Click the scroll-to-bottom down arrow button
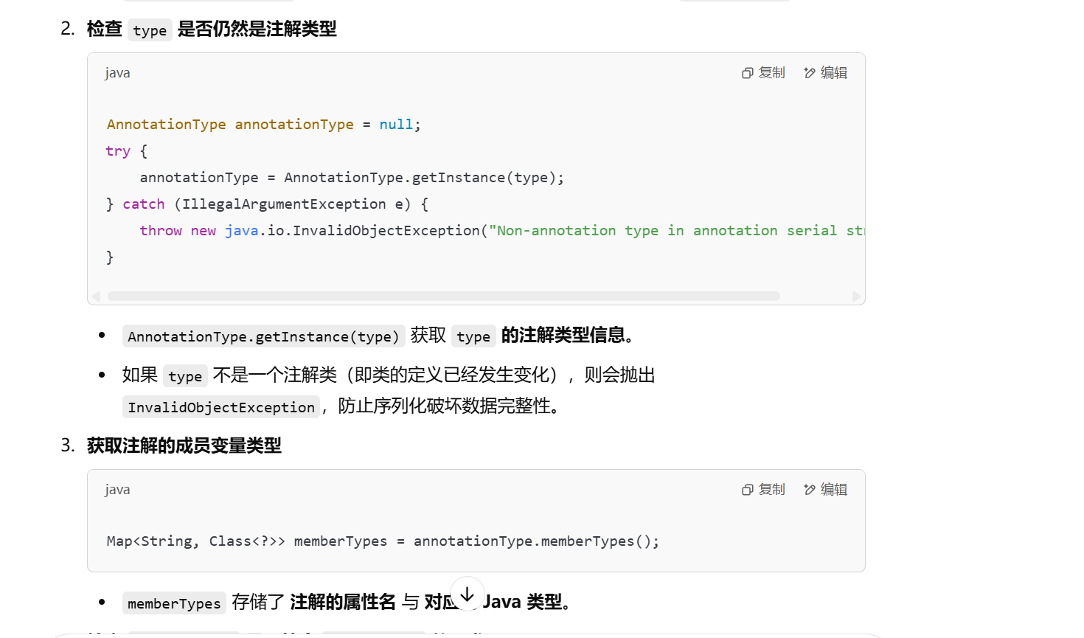1084x638 pixels. 467,594
